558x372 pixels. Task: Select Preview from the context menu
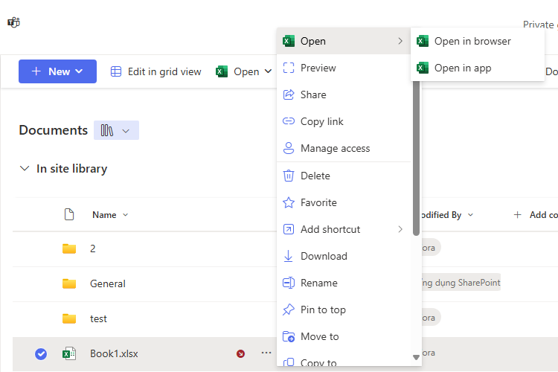click(x=344, y=68)
